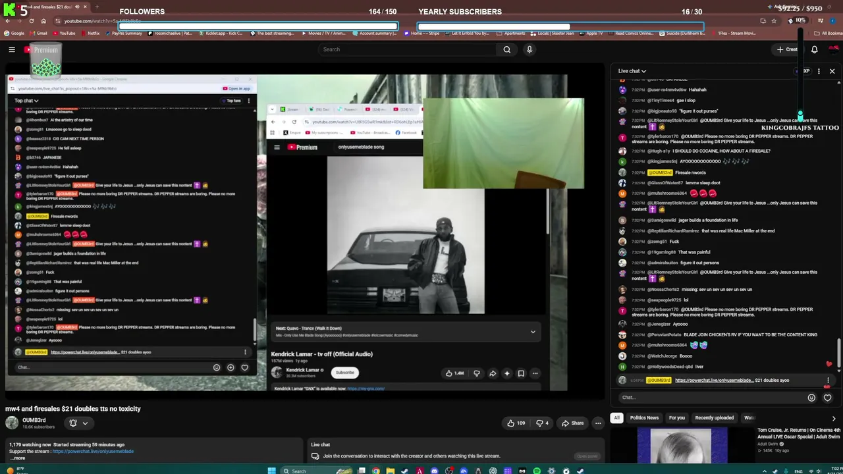Open the OUMB3rd channel avatar
Viewport: 843px width, 474px height.
[x=12, y=423]
